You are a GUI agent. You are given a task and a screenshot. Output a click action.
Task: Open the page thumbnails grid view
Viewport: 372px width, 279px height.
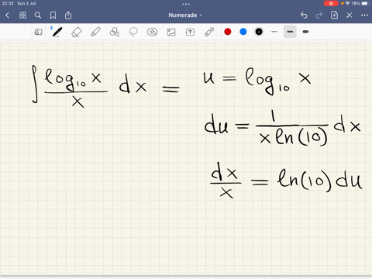pos(22,15)
